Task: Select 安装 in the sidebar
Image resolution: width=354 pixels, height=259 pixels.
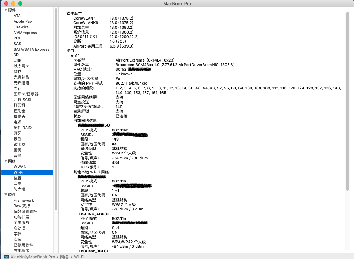Action: coord(18,239)
